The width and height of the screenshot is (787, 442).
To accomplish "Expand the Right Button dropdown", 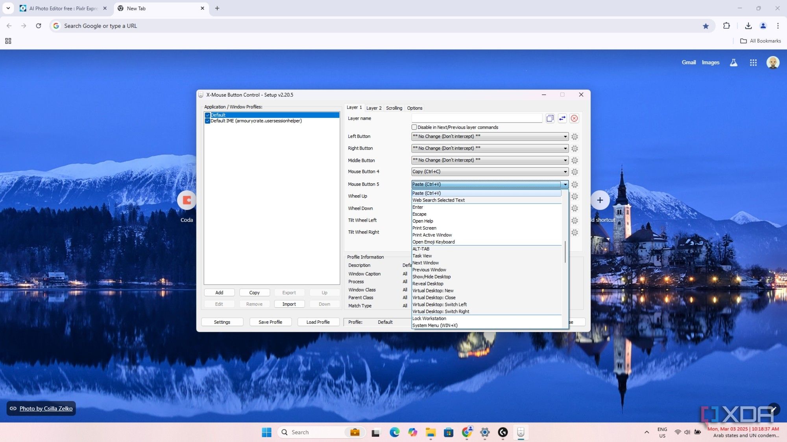I will pyautogui.click(x=565, y=149).
